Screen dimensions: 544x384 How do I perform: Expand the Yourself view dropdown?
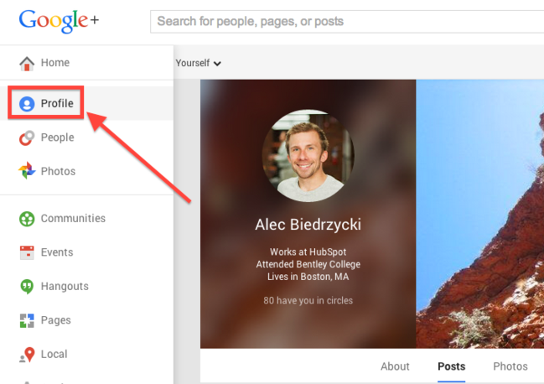click(199, 63)
